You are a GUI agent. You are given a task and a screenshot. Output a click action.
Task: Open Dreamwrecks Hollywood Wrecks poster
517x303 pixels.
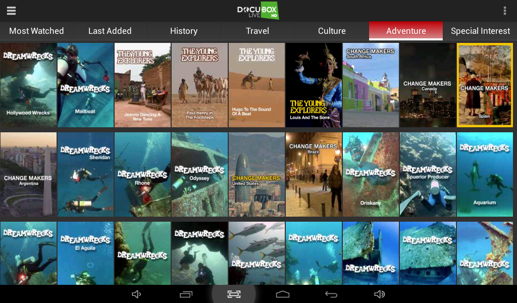(x=28, y=85)
